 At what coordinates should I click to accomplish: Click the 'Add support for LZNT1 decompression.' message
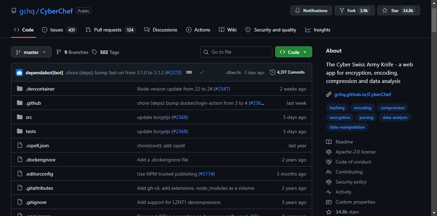coord(179,202)
